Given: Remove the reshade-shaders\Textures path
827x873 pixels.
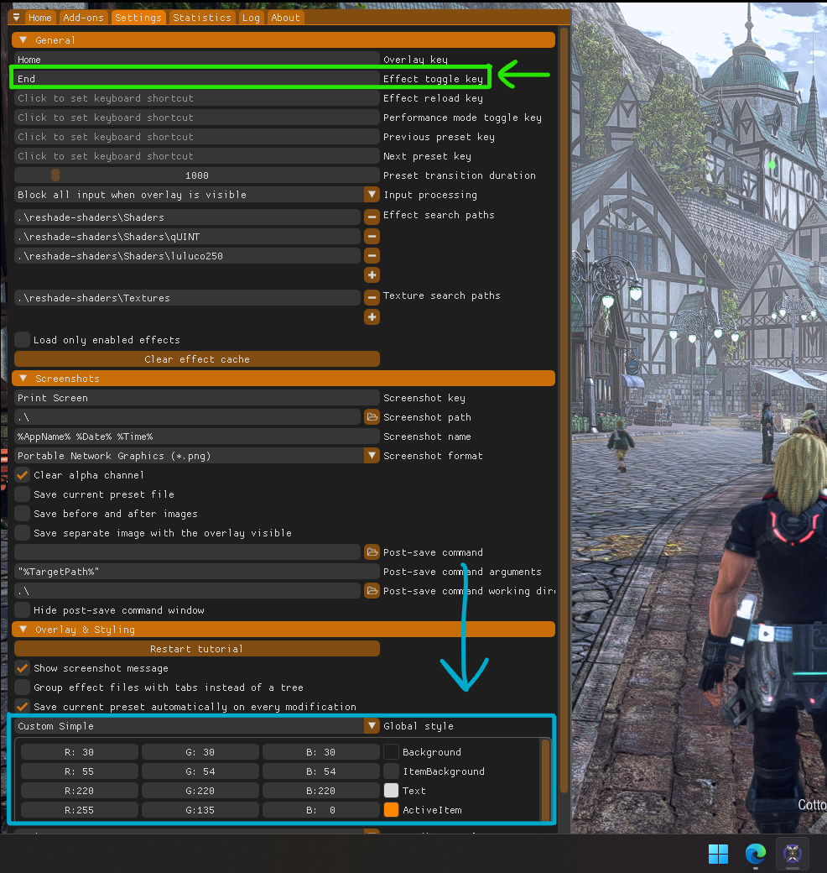Looking at the screenshot, I should 372,297.
